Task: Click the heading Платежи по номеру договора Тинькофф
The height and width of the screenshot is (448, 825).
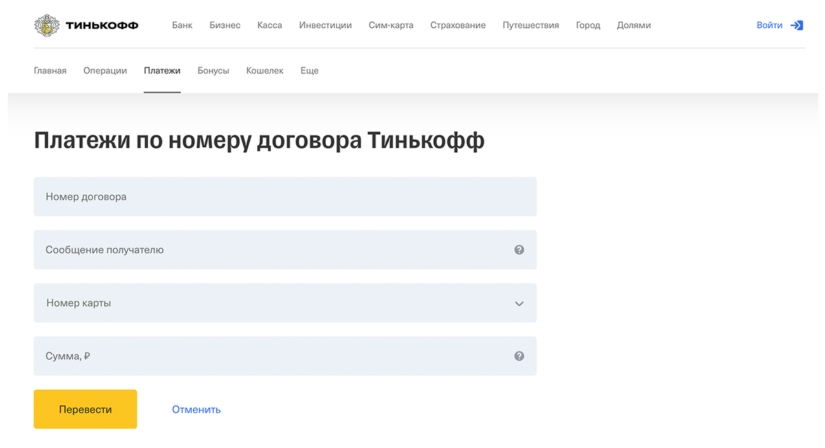Action: pyautogui.click(x=259, y=141)
